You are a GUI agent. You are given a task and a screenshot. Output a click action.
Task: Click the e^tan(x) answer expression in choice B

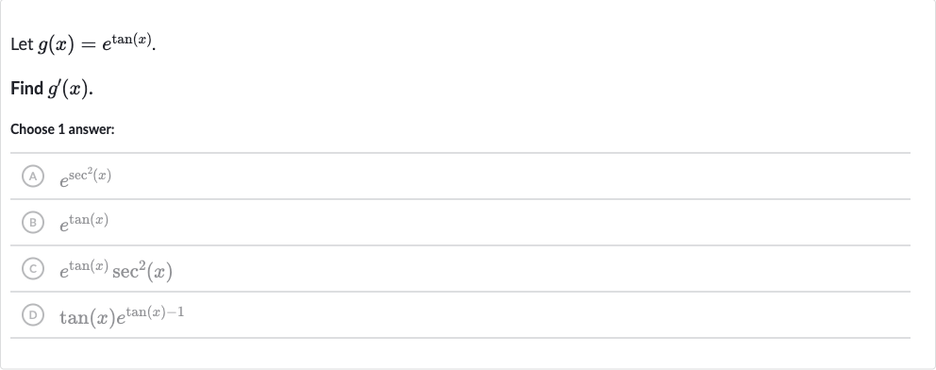[x=84, y=223]
